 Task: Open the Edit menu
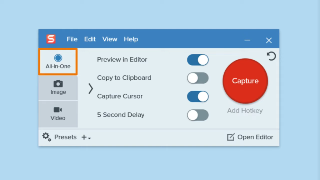pyautogui.click(x=90, y=39)
